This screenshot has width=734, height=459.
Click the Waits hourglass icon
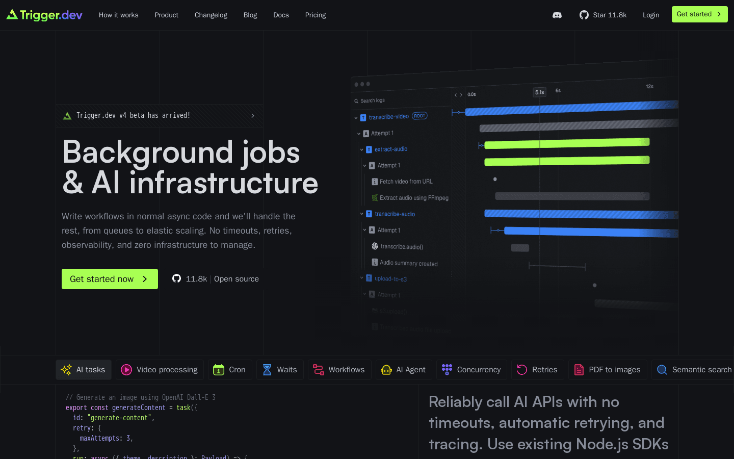click(x=266, y=369)
